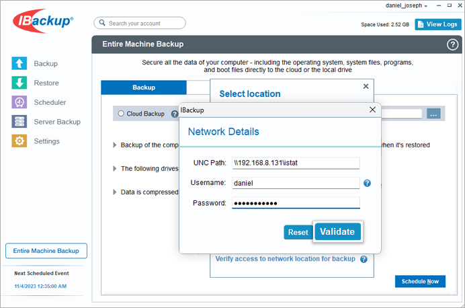Click help icon next to Username field
The image size is (465, 308).
[367, 183]
